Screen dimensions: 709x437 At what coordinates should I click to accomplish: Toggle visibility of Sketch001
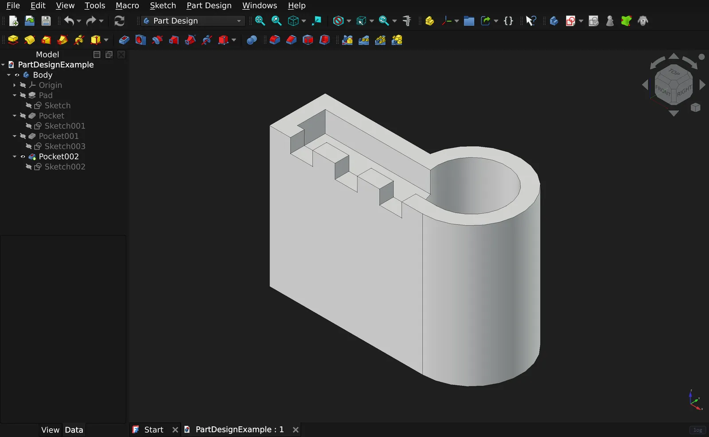tap(28, 126)
